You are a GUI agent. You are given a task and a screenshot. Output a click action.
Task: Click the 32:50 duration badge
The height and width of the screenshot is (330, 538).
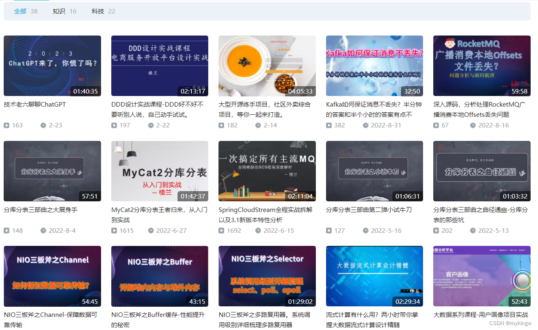click(x=412, y=91)
